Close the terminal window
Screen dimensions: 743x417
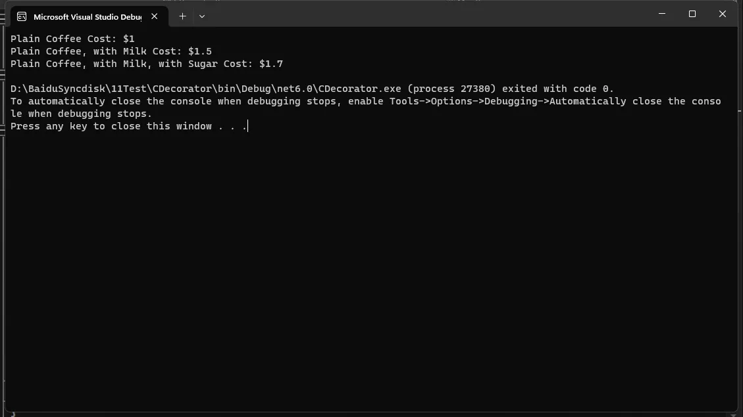[722, 14]
